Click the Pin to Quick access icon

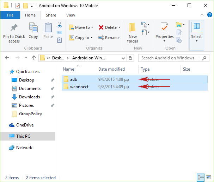click(x=14, y=28)
